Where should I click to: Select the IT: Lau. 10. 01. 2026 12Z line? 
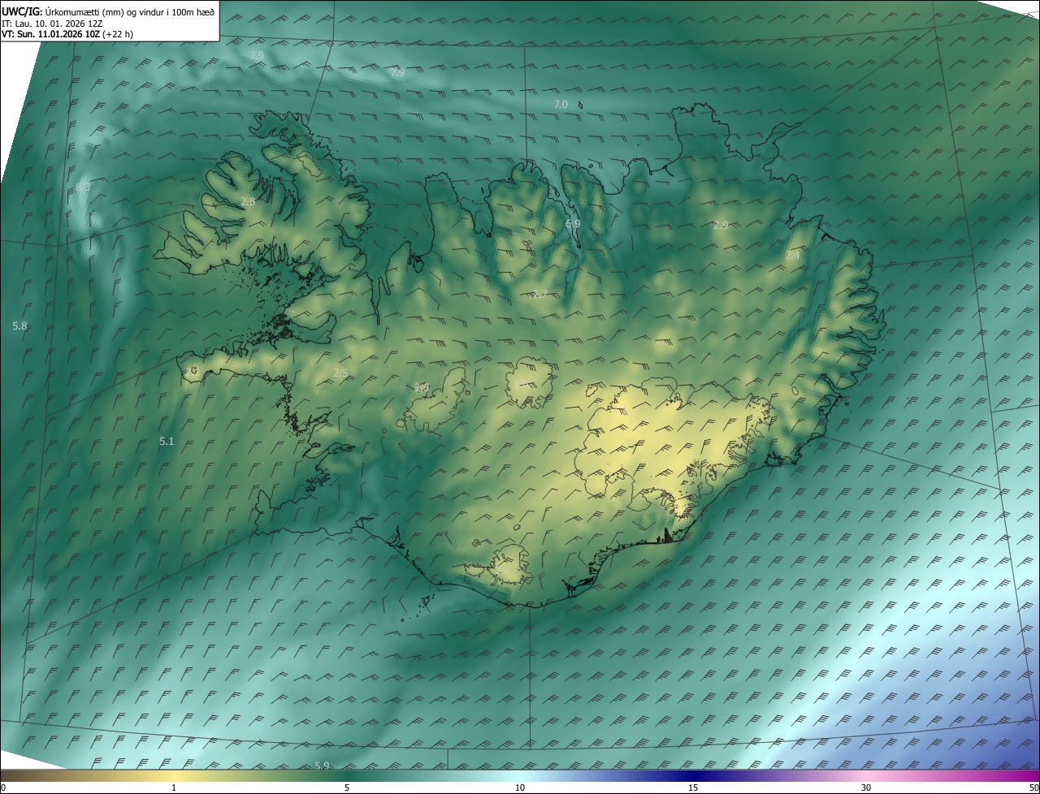tap(53, 23)
